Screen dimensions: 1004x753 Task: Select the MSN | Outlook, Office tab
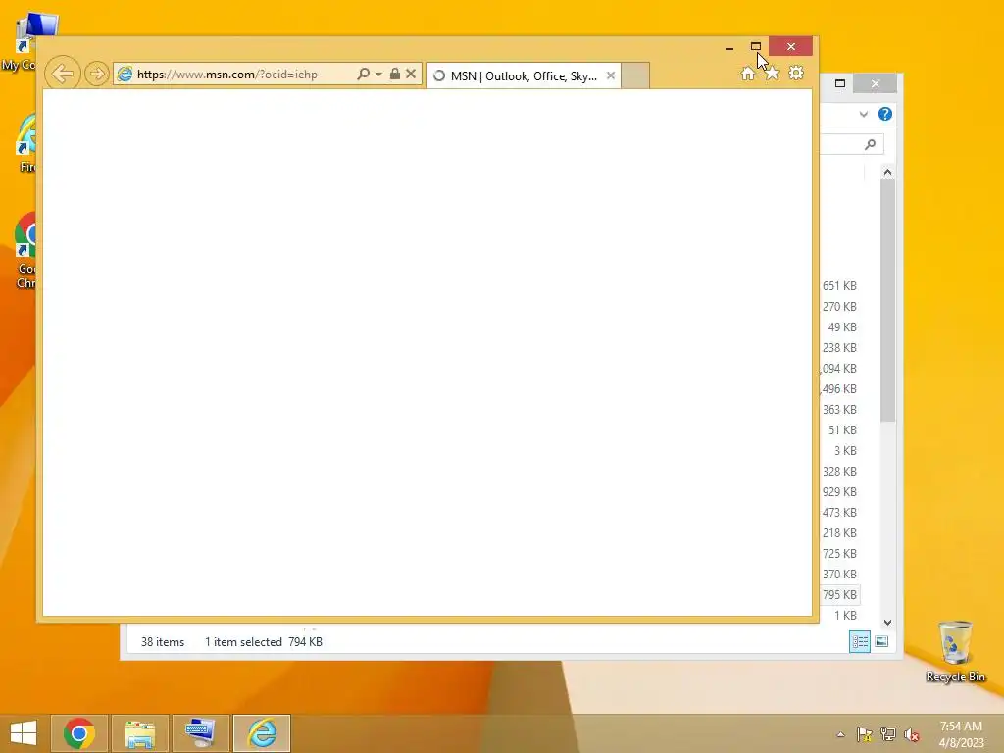[523, 76]
